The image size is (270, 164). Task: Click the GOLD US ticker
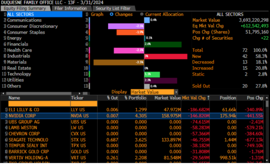pyautogui.click(x=80, y=152)
